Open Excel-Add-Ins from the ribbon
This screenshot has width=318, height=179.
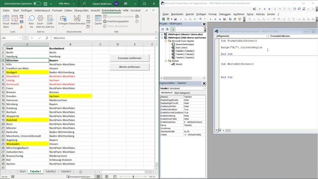coord(40,21)
